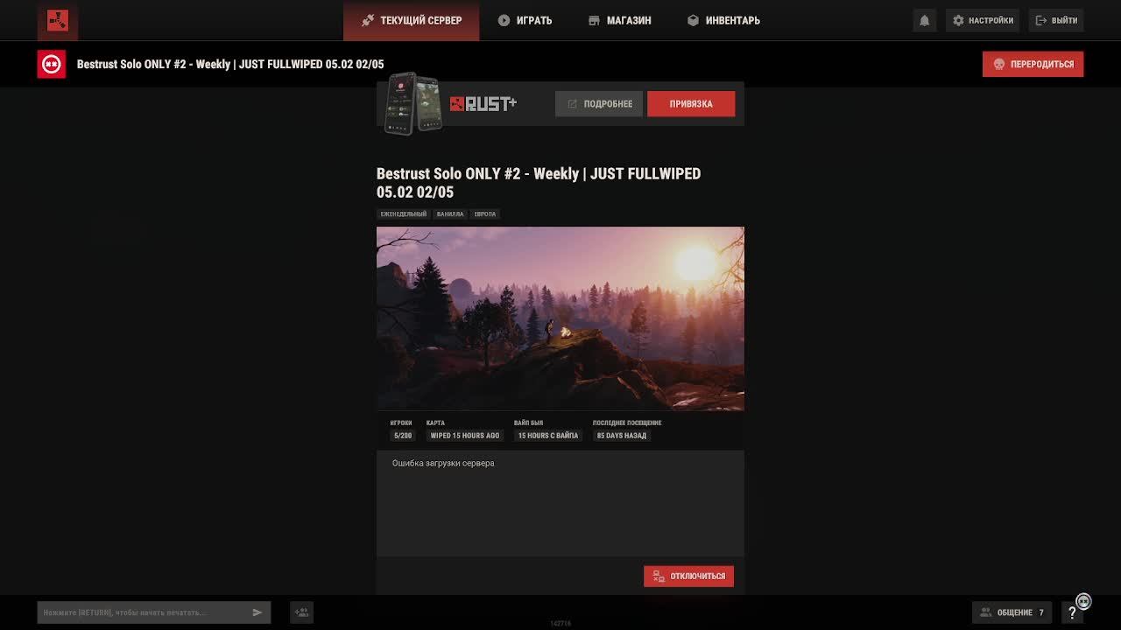Screen dimensions: 1121x630
Task: Click the Привязка pairing button
Action: coord(691,103)
